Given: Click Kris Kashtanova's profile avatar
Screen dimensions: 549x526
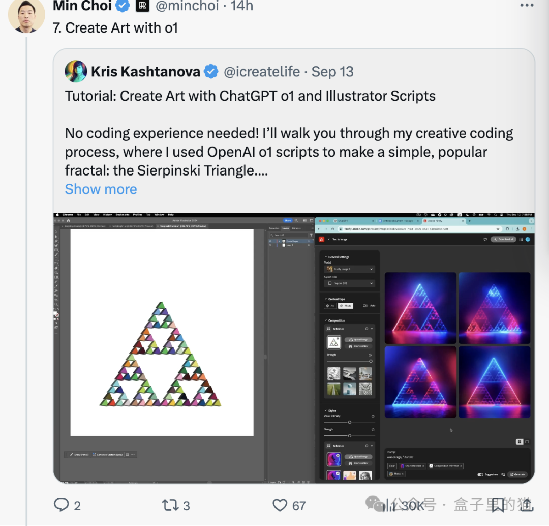Looking at the screenshot, I should tap(76, 72).
